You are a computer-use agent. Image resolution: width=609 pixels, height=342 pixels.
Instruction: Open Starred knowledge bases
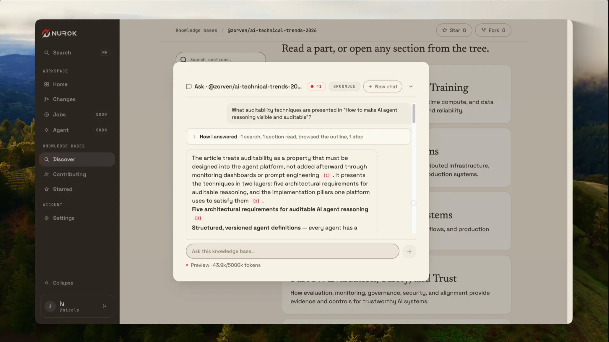click(x=77, y=189)
